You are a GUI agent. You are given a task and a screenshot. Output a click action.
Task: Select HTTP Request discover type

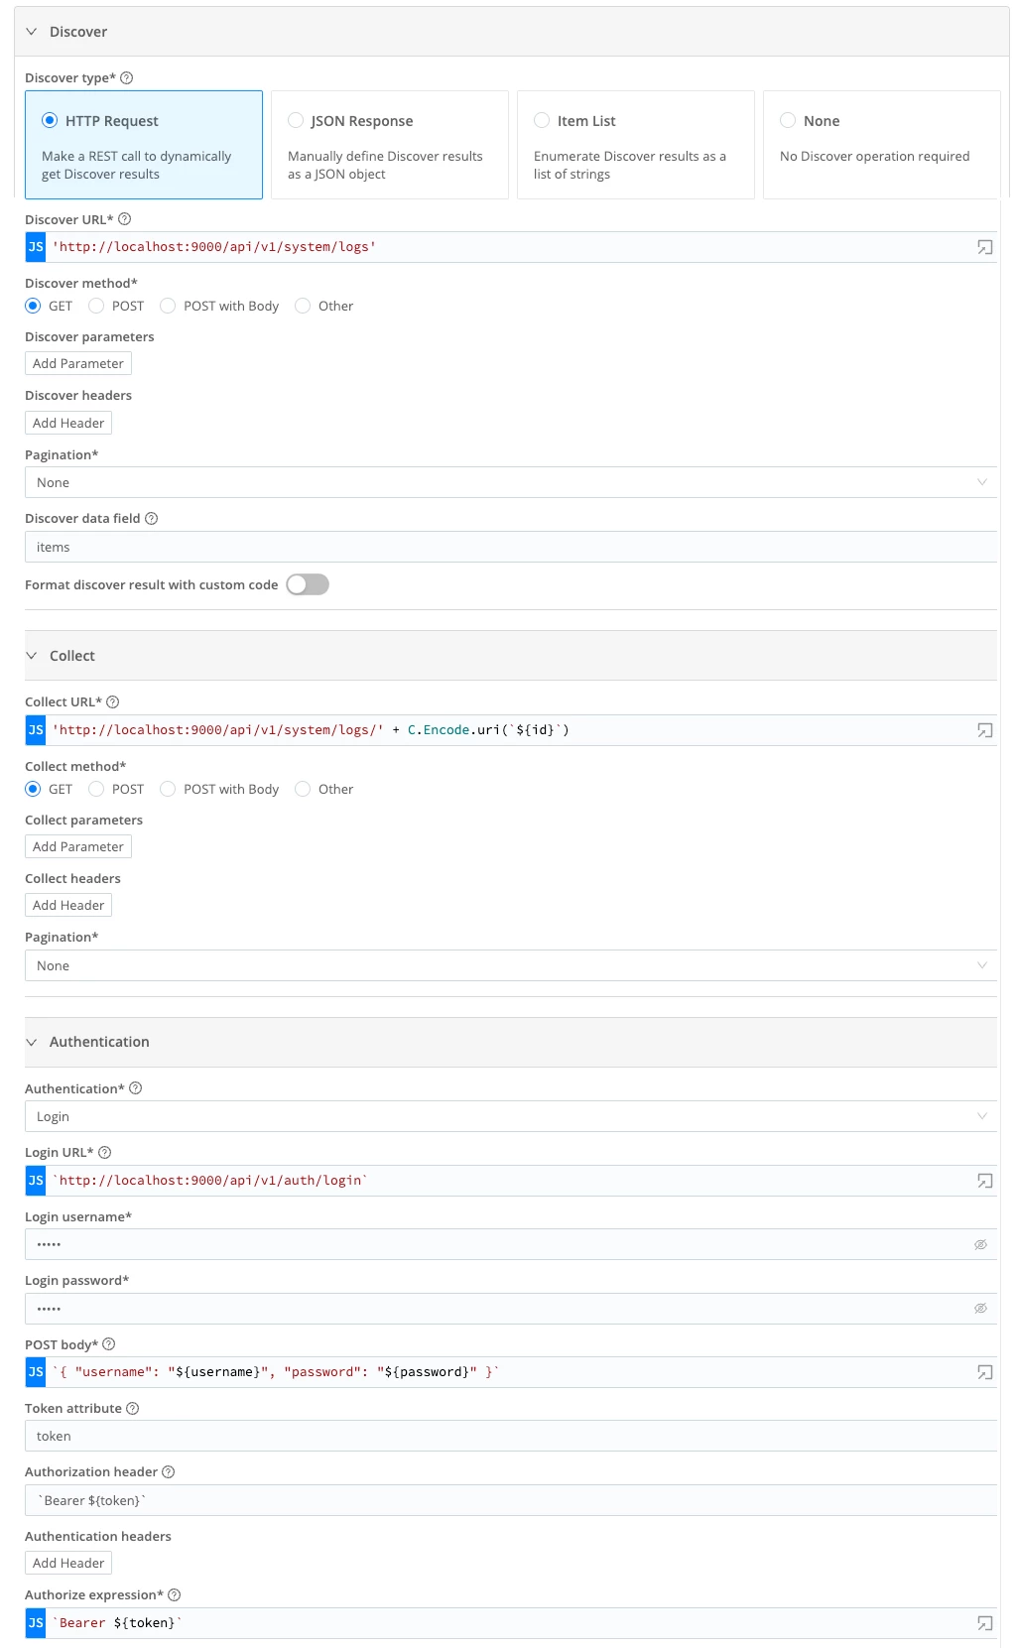pyautogui.click(x=144, y=145)
